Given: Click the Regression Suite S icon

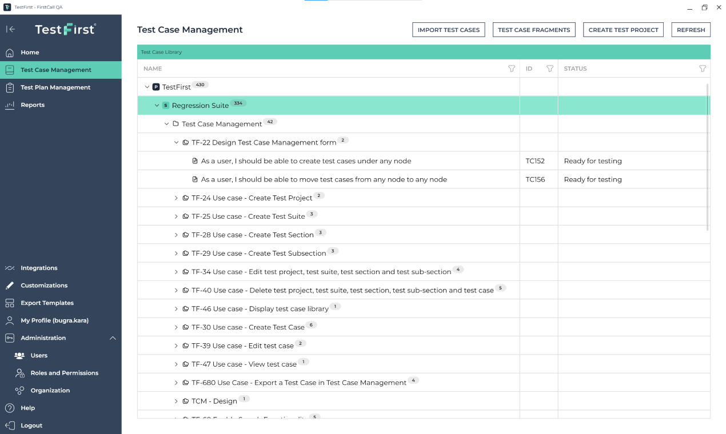Looking at the screenshot, I should point(166,105).
